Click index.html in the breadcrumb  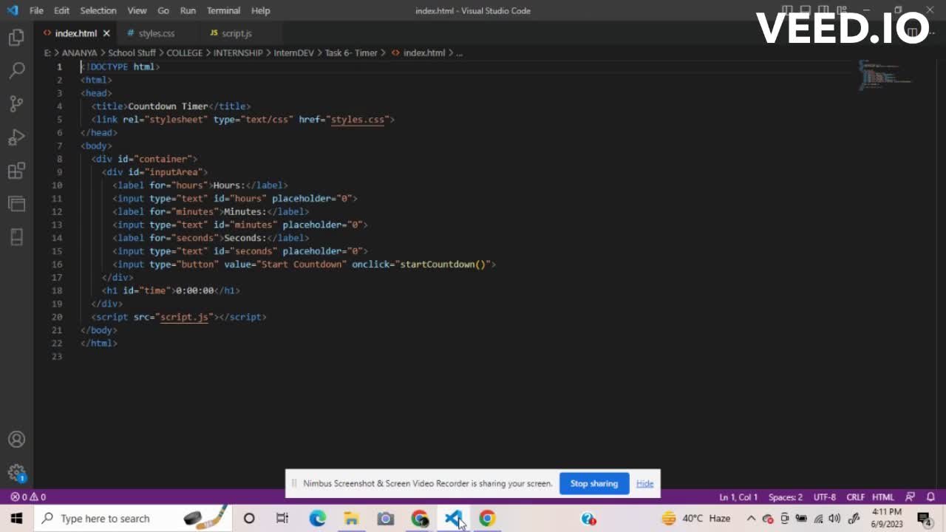coord(423,53)
